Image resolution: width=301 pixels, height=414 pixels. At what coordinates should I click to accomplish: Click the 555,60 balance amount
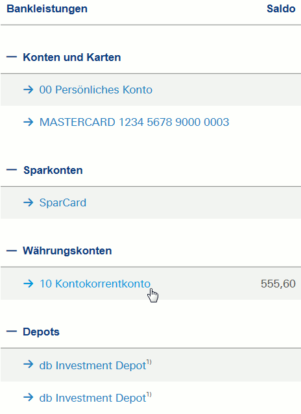(x=278, y=284)
